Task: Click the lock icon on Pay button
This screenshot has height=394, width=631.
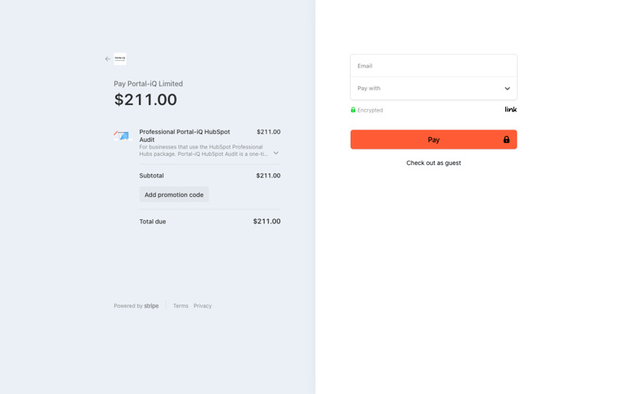Action: tap(506, 140)
